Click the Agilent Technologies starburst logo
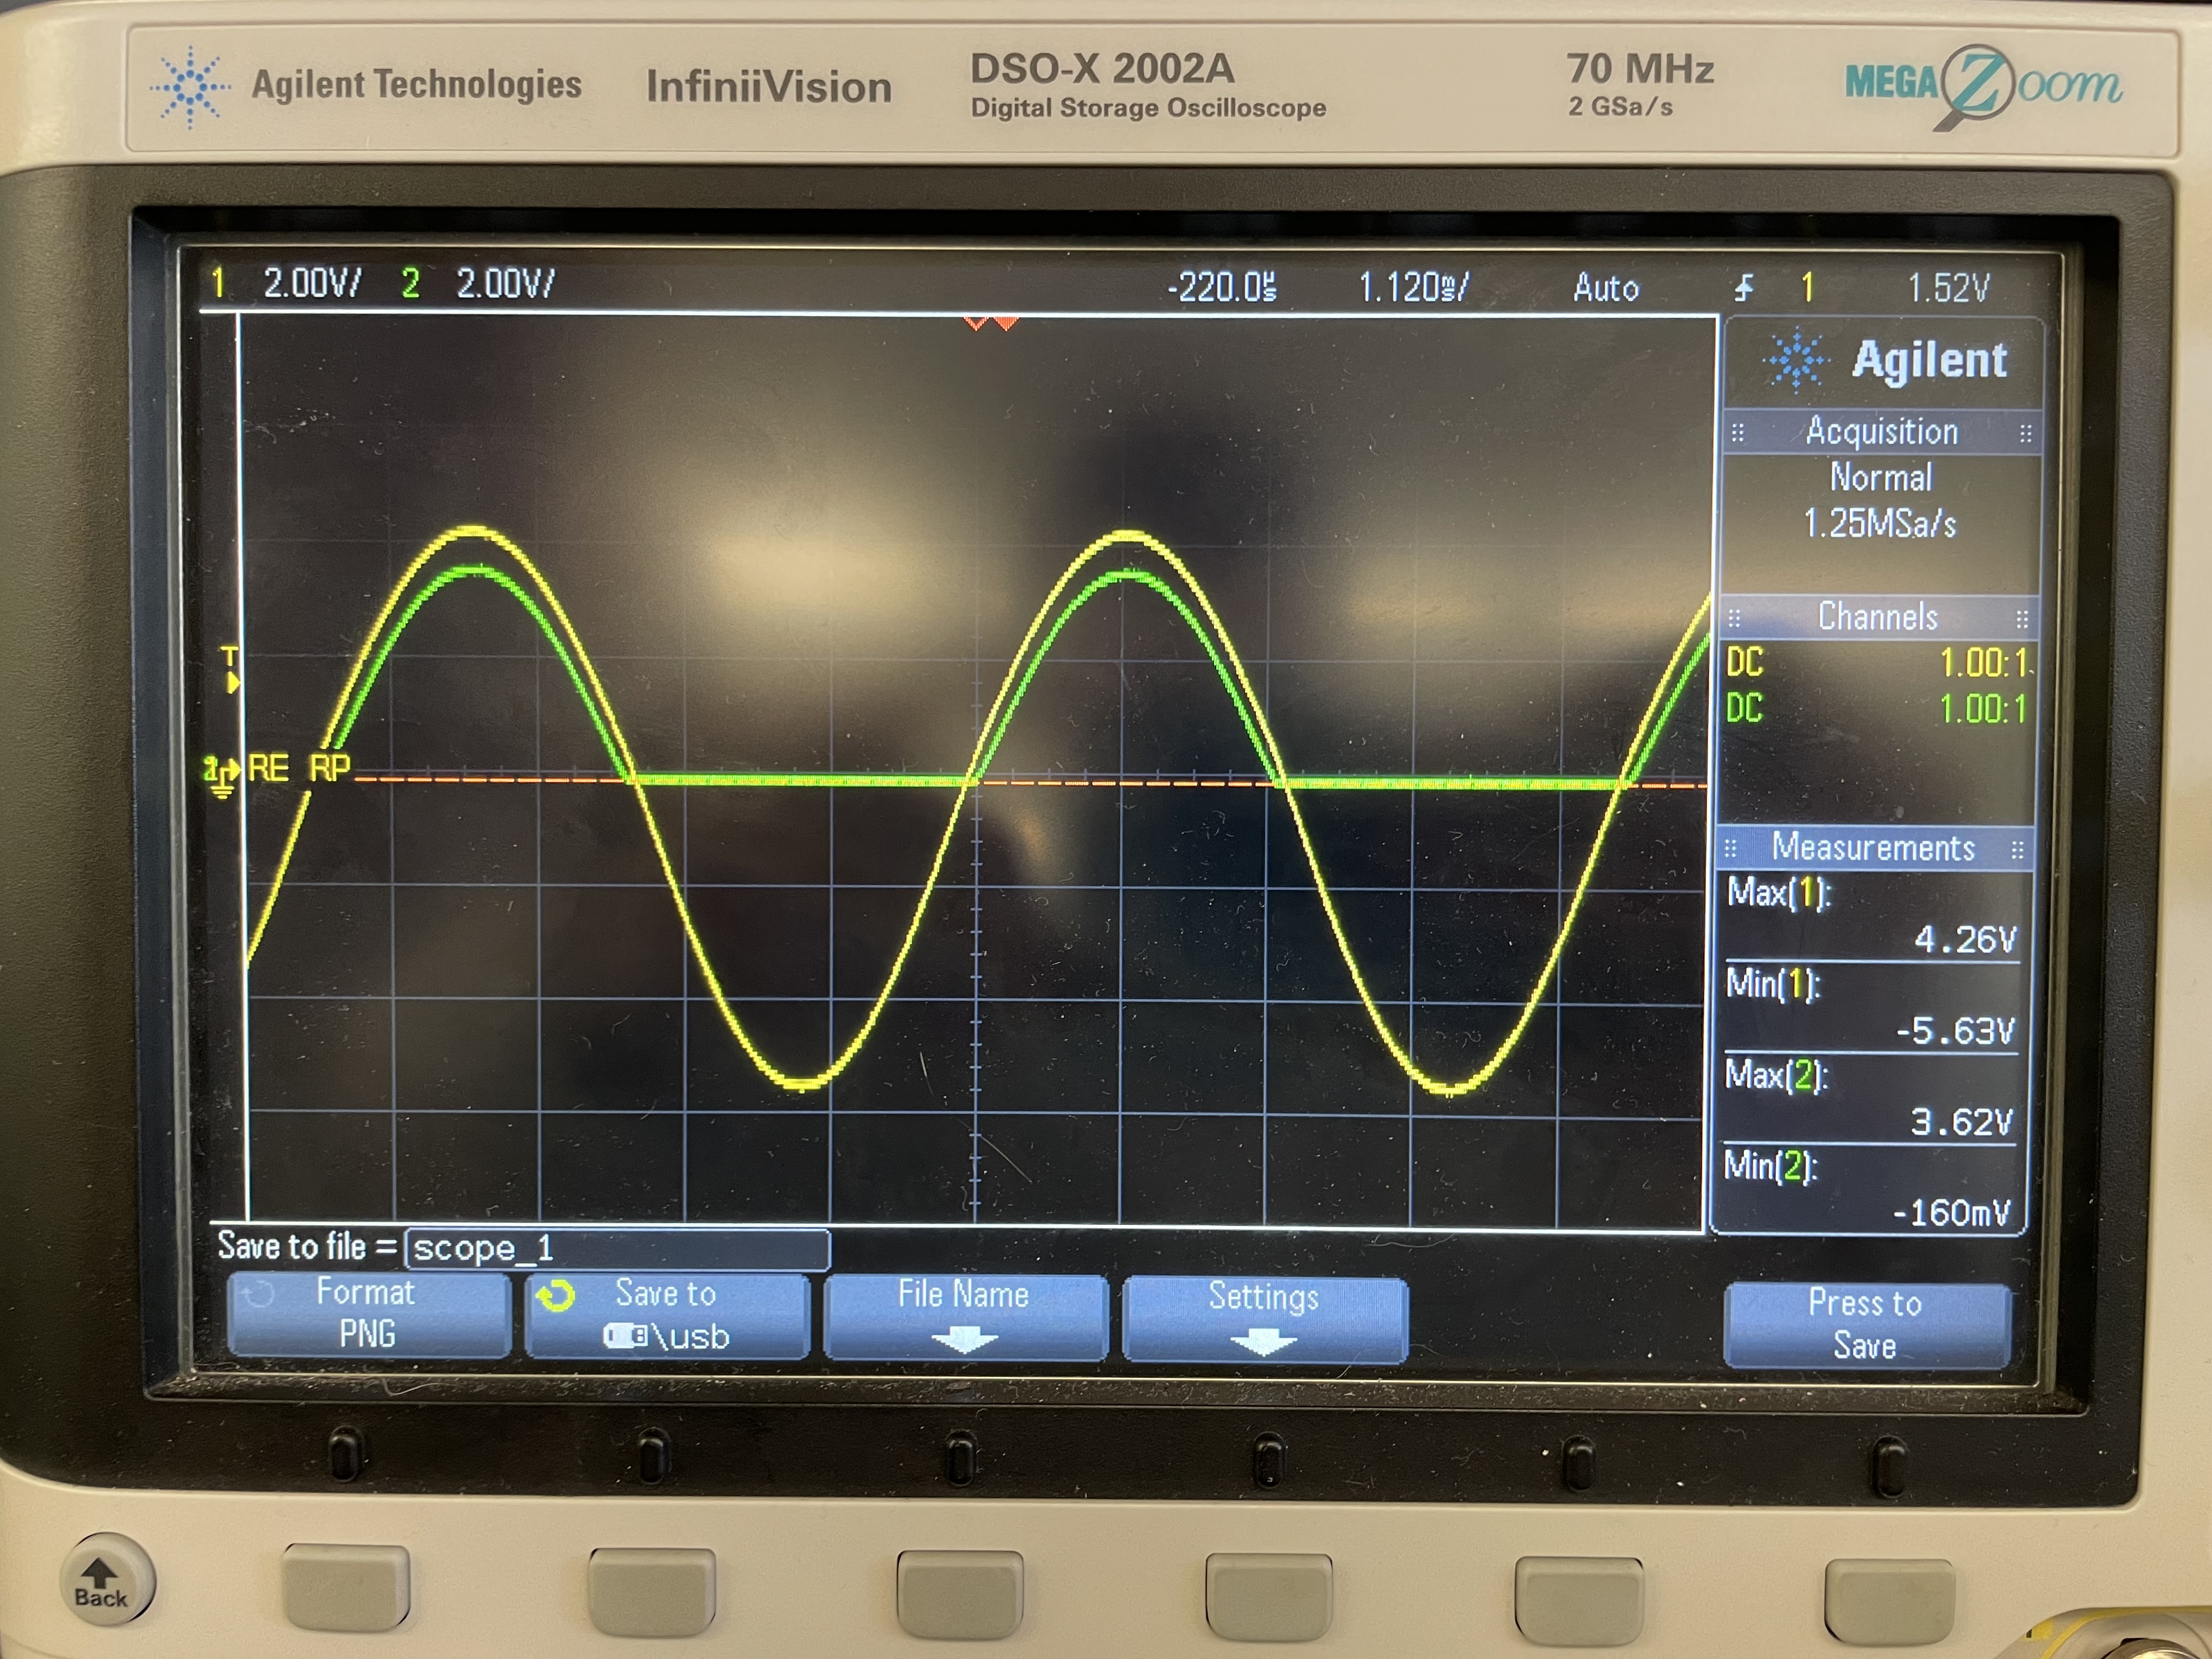The image size is (2212, 1659). pyautogui.click(x=190, y=87)
